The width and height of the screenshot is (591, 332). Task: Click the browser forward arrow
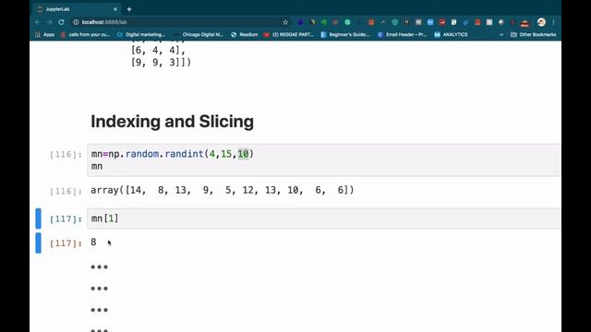point(49,22)
